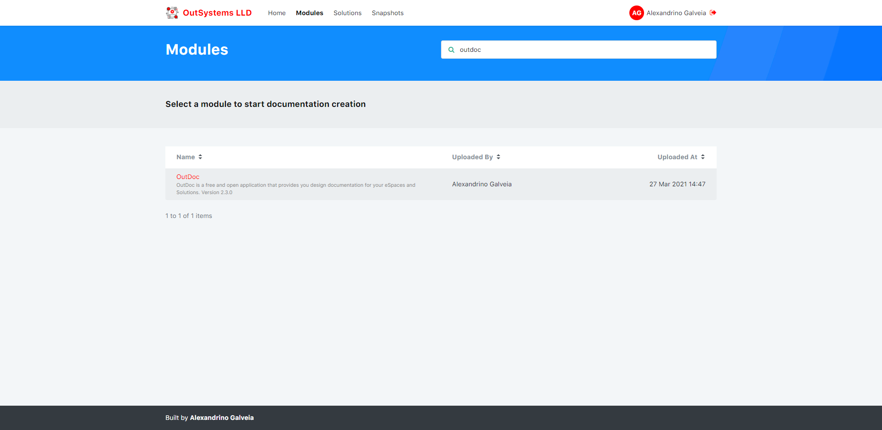Open the Modules nav item
Screen dimensions: 882x430
[x=309, y=13]
